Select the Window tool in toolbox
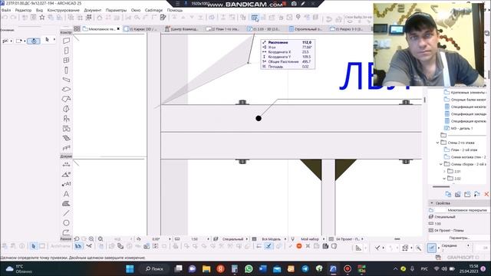 (66, 61)
